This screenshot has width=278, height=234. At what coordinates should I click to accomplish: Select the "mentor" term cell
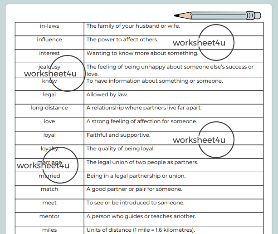[49, 216]
